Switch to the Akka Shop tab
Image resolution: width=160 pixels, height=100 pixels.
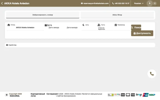tap(117, 15)
